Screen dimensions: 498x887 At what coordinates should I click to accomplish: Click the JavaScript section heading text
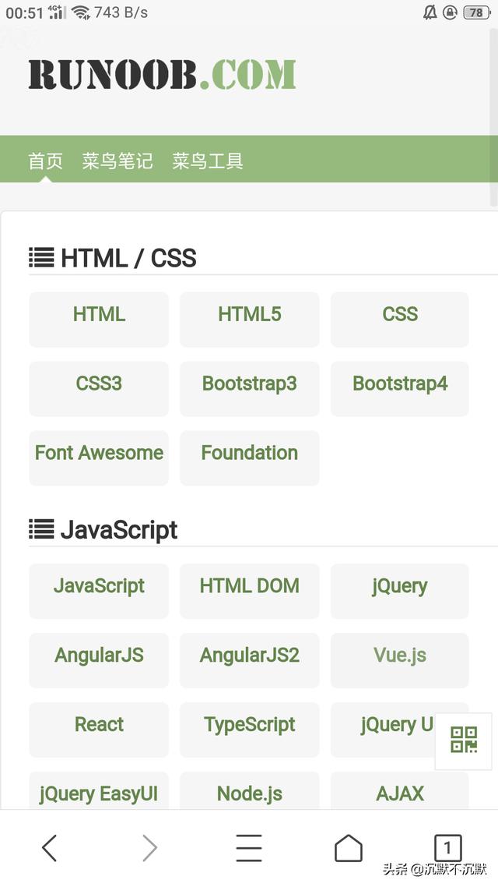click(x=119, y=531)
